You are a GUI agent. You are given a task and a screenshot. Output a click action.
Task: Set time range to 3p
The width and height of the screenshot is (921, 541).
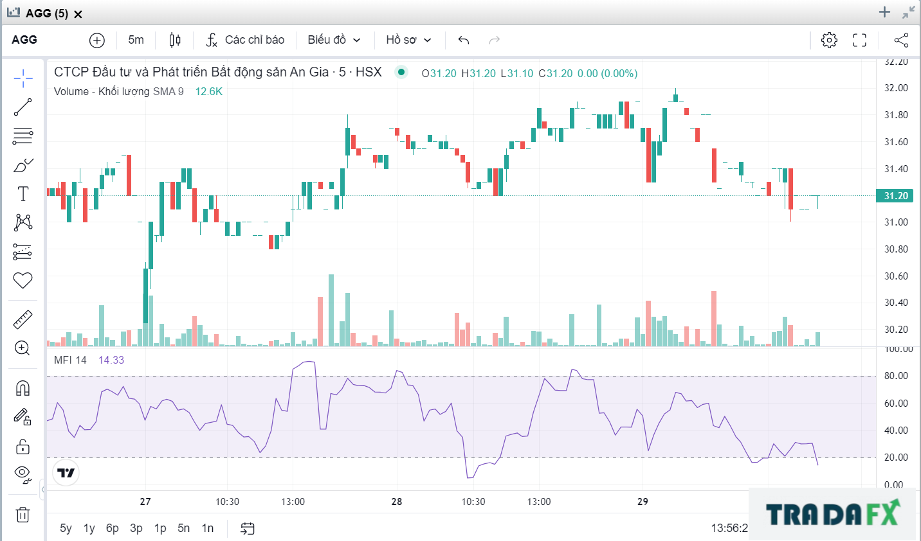click(x=136, y=528)
